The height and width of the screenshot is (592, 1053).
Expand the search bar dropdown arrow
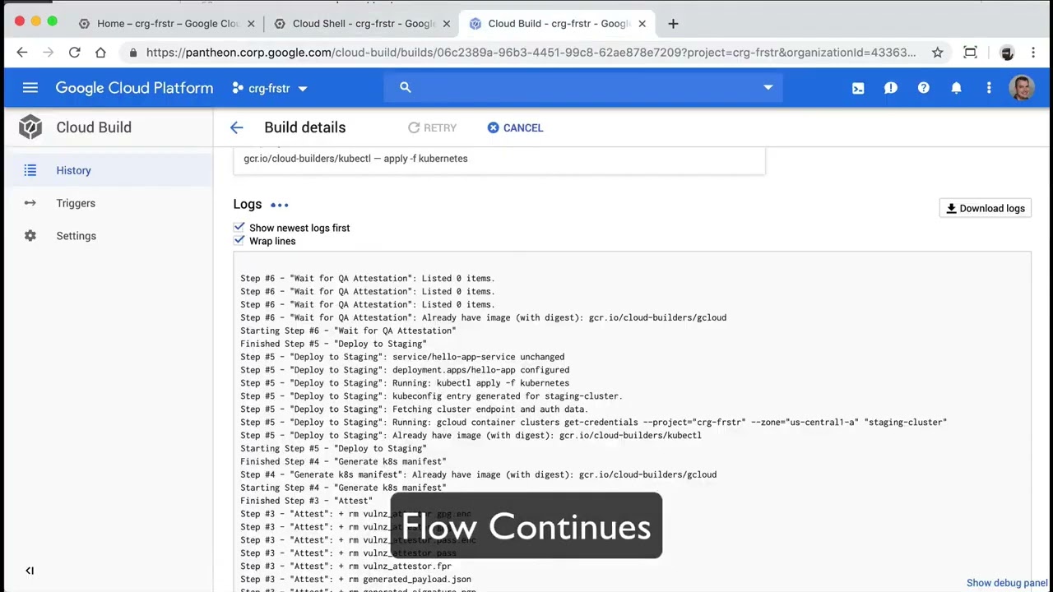[x=768, y=87]
